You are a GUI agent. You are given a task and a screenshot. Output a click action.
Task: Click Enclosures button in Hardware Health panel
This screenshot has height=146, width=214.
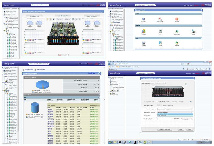point(67,19)
